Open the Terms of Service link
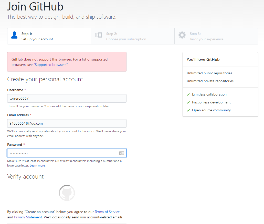 click(107, 212)
